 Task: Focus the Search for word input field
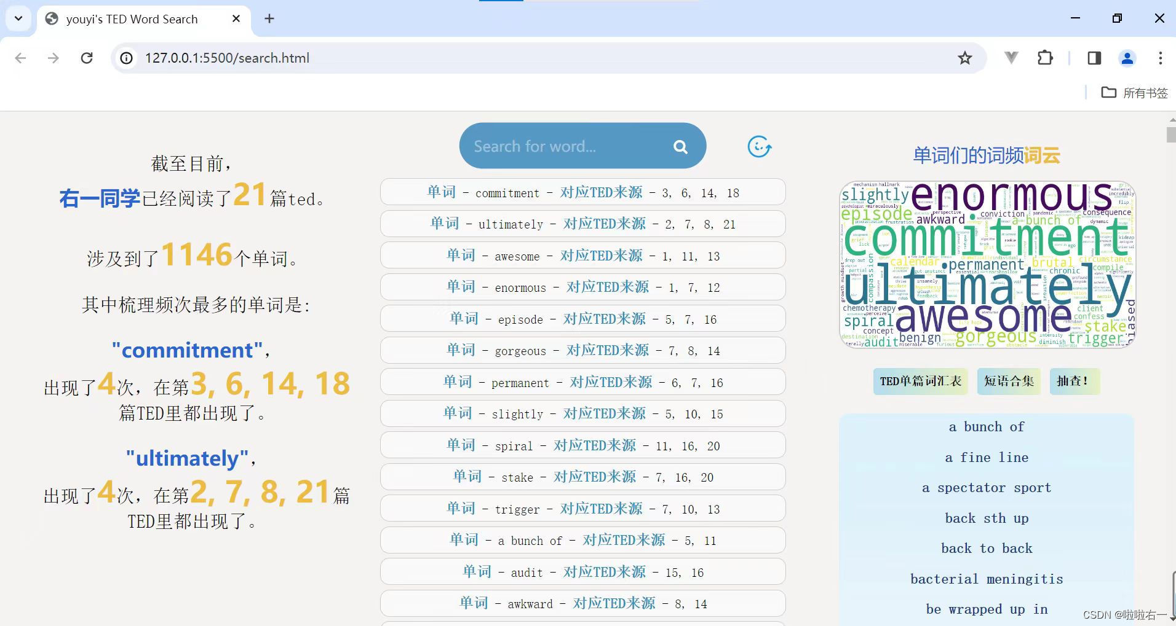[x=566, y=146]
